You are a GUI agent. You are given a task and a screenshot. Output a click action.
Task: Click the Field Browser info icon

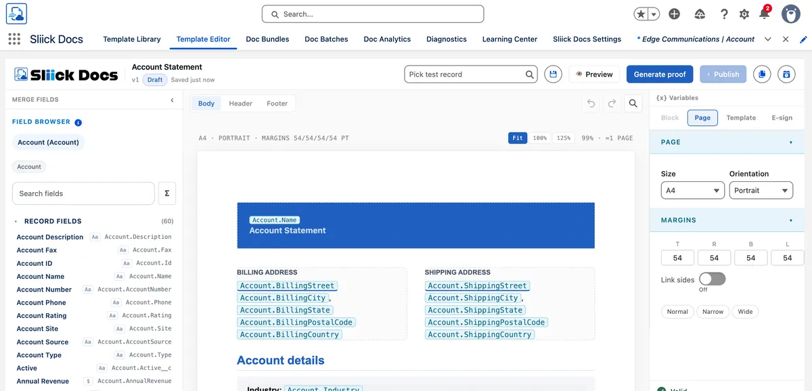tap(78, 122)
